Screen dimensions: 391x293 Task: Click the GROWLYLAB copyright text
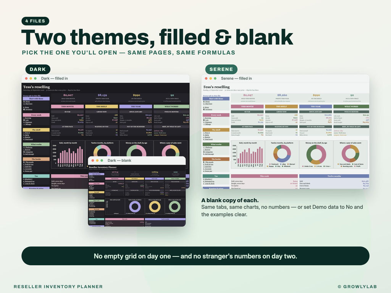pos(357,287)
